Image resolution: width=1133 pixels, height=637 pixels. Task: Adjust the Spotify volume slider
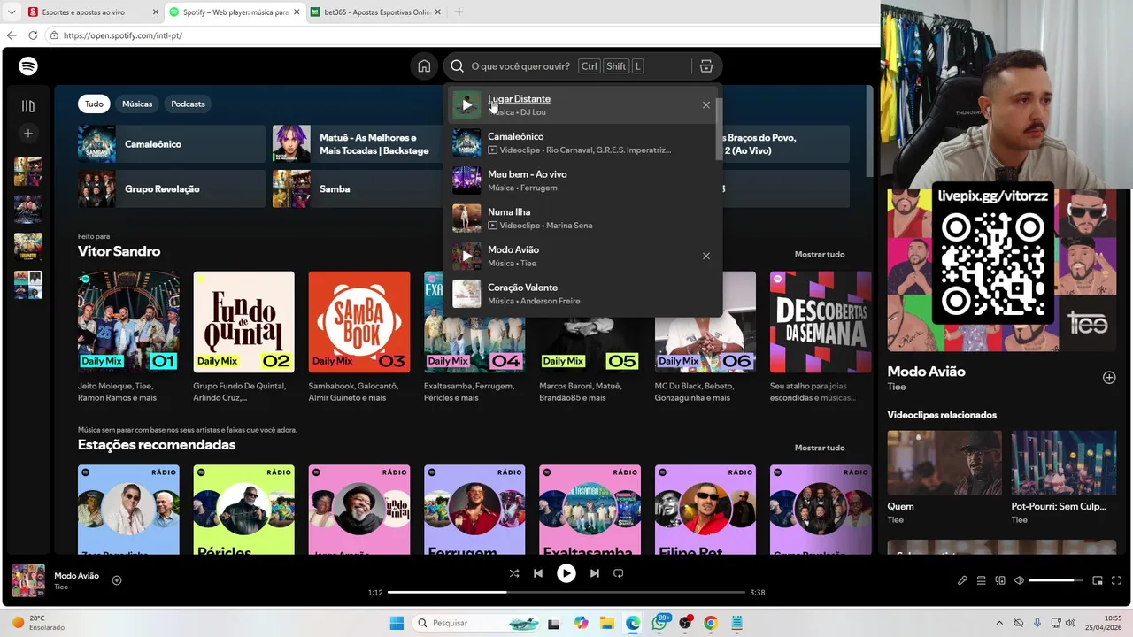(x=1056, y=580)
